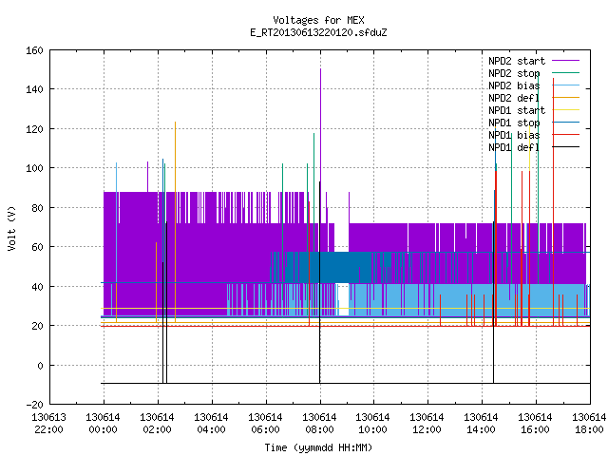This screenshot has height=456, width=608.
Task: Click the red NPD1 bias legend line
Action: pyautogui.click(x=565, y=135)
